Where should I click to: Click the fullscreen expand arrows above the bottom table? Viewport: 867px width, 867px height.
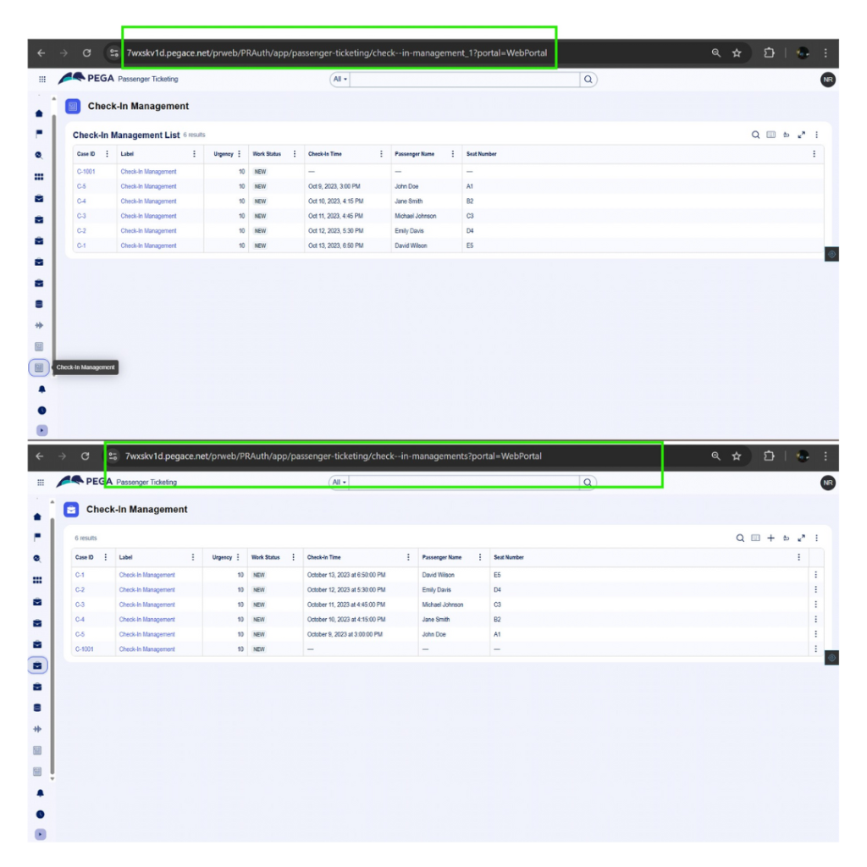(x=800, y=538)
